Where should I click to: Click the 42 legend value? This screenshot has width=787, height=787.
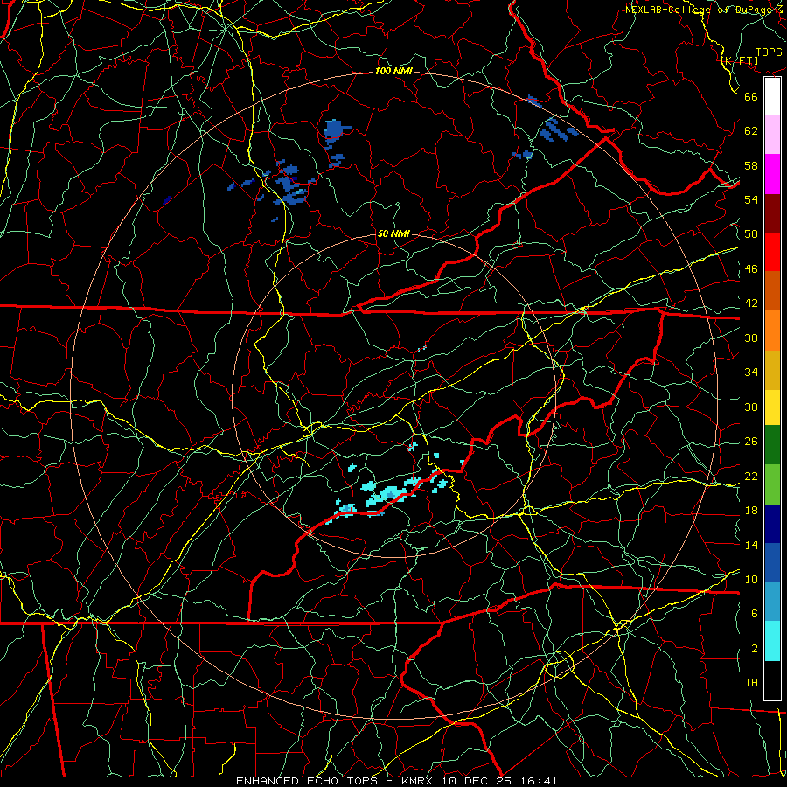click(x=751, y=303)
